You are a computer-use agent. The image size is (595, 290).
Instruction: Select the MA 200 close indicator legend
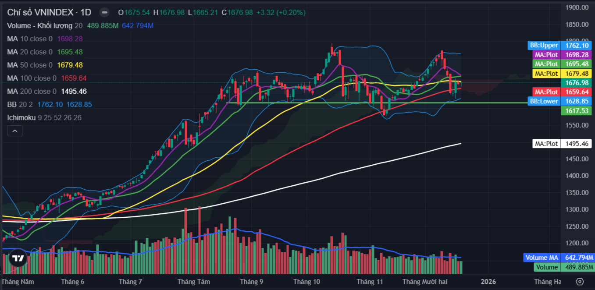click(x=32, y=92)
